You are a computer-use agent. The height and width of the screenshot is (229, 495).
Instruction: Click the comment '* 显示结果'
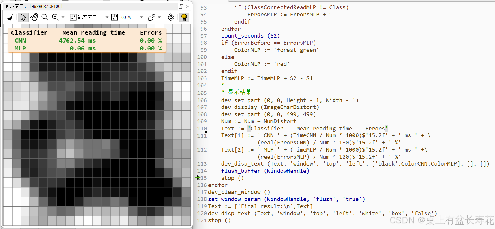coord(236,92)
